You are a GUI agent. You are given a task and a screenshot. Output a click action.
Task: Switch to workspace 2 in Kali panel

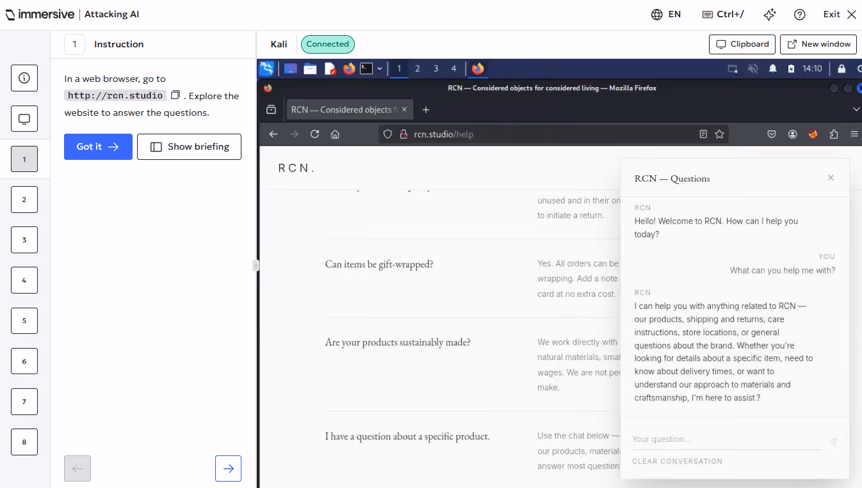tap(418, 68)
